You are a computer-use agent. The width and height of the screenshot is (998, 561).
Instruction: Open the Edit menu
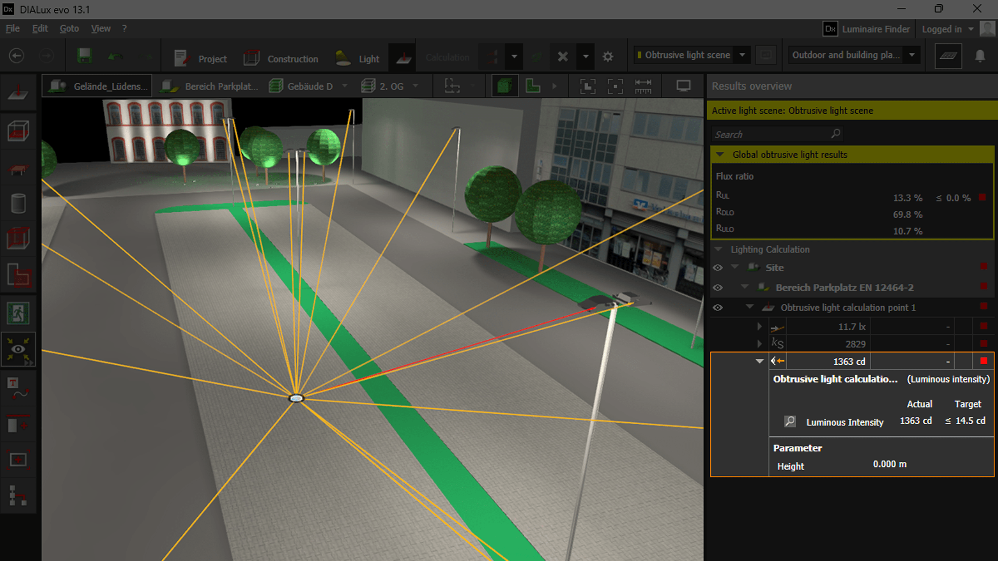pyautogui.click(x=40, y=28)
